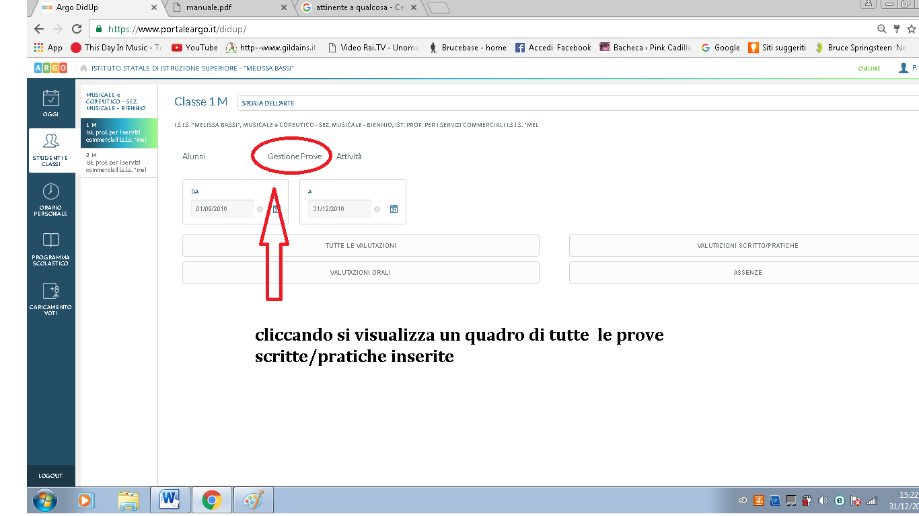Image resolution: width=919 pixels, height=516 pixels.
Task: Open Bacheca Pink Cadillac bookmark
Action: click(x=645, y=48)
